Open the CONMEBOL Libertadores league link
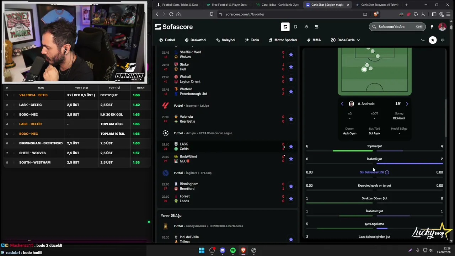The height and width of the screenshot is (256, 455). [x=227, y=226]
